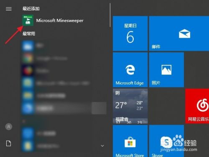Open the user account icon
This screenshot has width=209, height=157.
9,126
